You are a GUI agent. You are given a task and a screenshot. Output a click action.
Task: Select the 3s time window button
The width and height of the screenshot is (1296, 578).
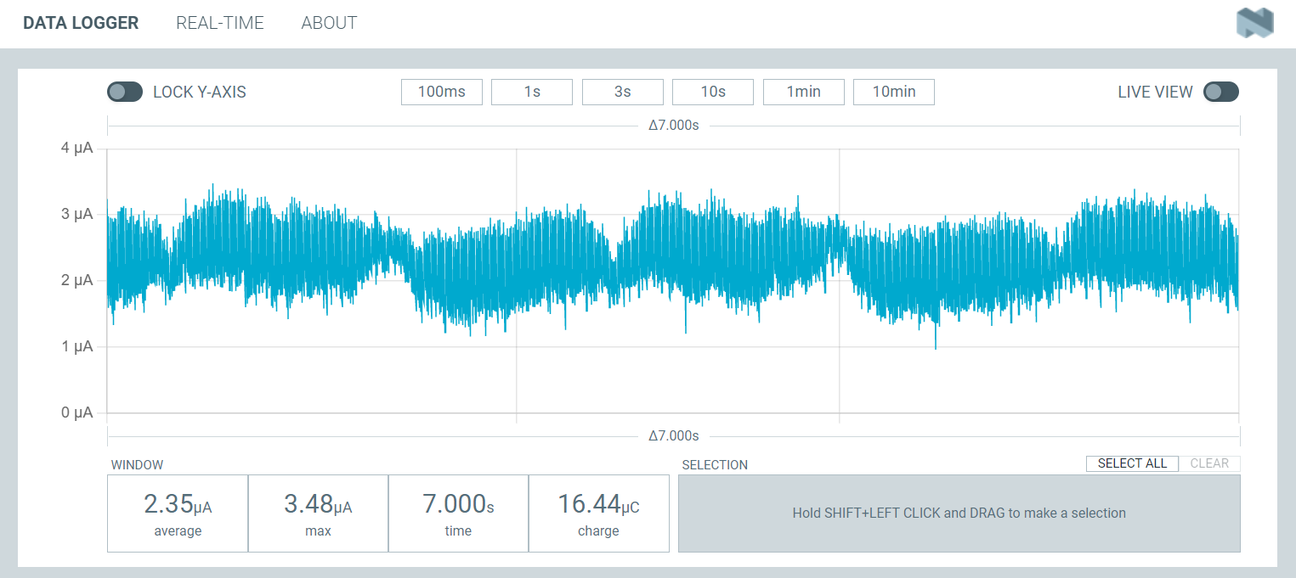coord(623,92)
